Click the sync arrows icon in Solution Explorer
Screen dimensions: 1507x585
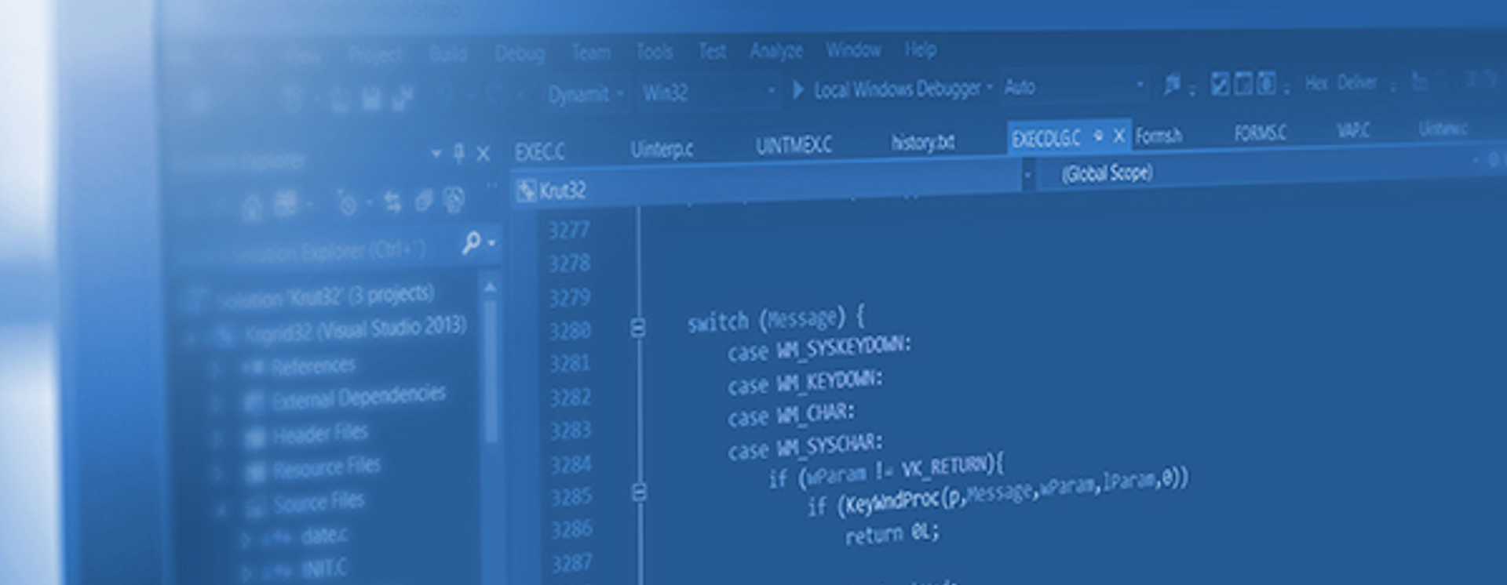[392, 202]
